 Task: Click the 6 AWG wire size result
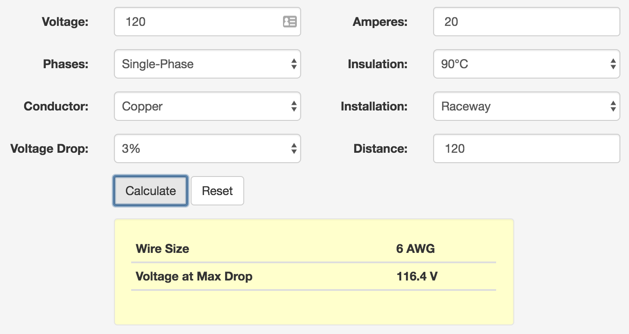(x=415, y=249)
